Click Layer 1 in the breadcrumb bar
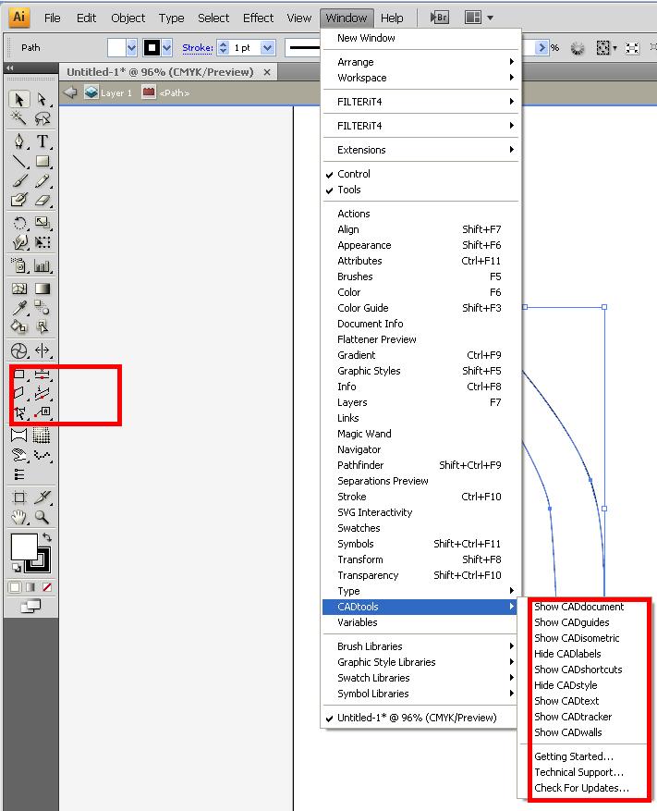This screenshot has width=657, height=811. pos(116,93)
